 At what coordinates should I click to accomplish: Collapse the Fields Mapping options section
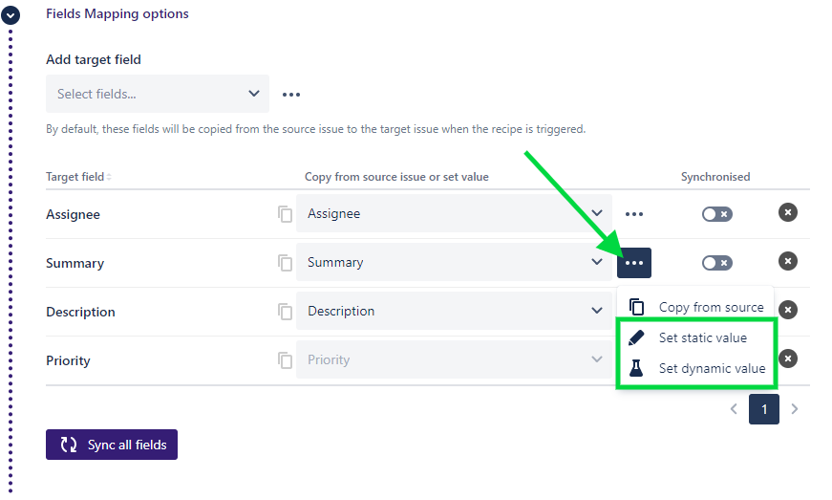coord(11,15)
